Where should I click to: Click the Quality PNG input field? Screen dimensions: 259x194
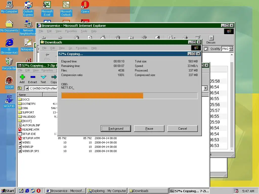(x=225, y=49)
